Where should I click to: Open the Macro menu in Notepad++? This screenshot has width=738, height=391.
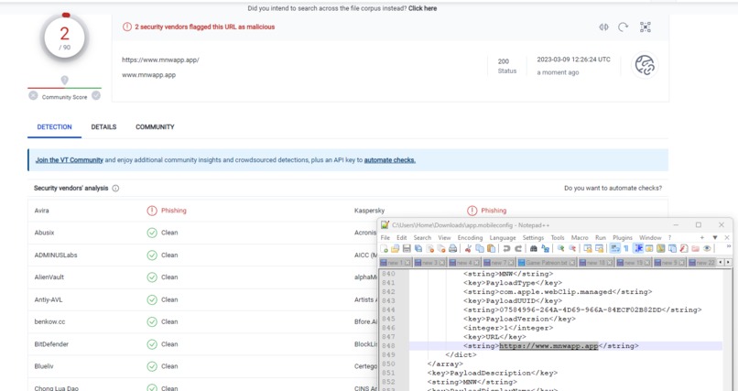[x=580, y=237]
